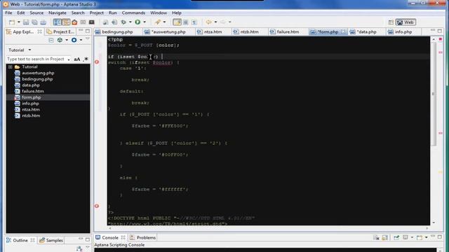This screenshot has width=449, height=252.
Task: Open the Help menu
Action: (177, 13)
